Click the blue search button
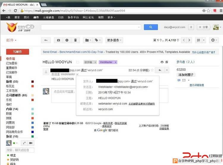This screenshot has height=165, width=223. pyautogui.click(x=151, y=27)
